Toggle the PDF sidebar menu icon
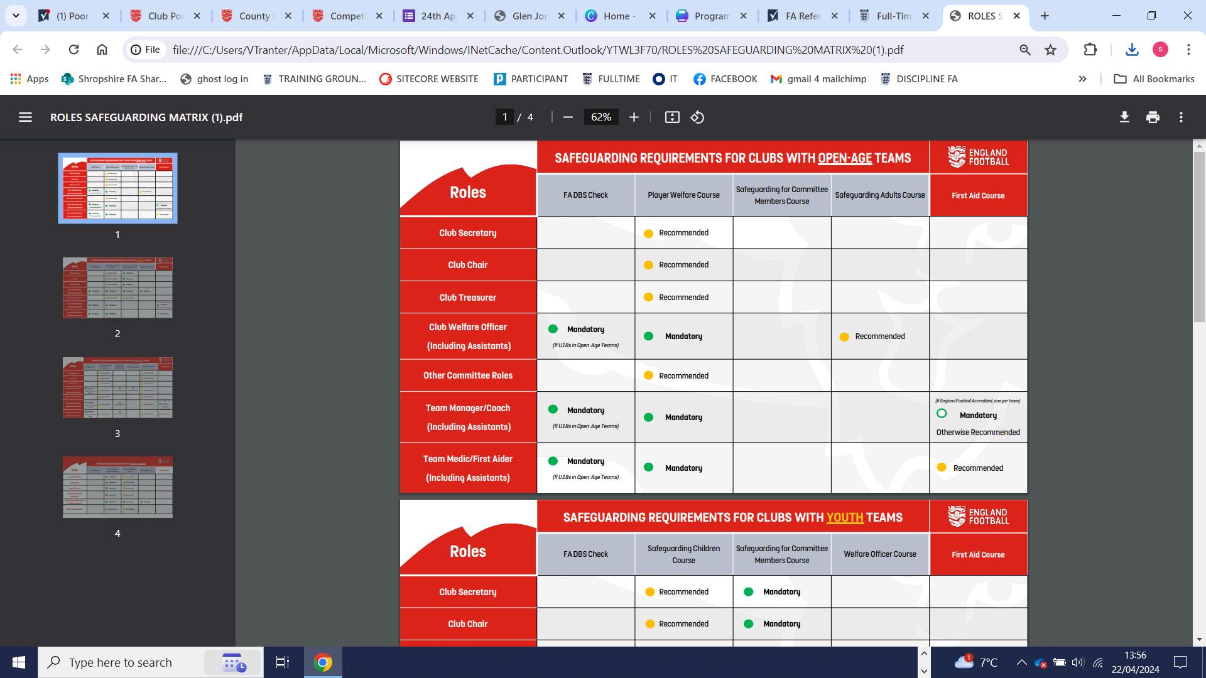The width and height of the screenshot is (1206, 678). point(25,117)
